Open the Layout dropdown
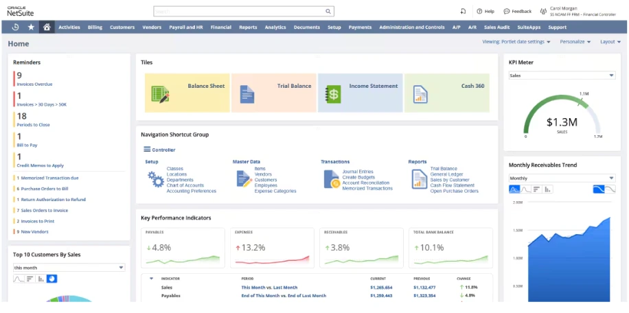Image resolution: width=629 pixels, height=313 pixels. [610, 42]
